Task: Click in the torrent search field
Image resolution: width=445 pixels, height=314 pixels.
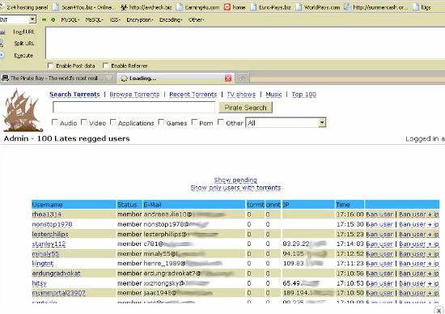Action: pos(133,108)
